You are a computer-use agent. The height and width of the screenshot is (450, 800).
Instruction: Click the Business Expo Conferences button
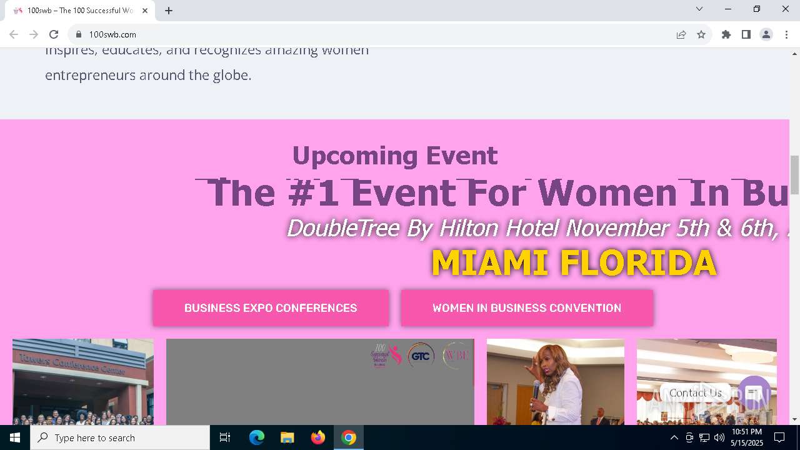271,307
